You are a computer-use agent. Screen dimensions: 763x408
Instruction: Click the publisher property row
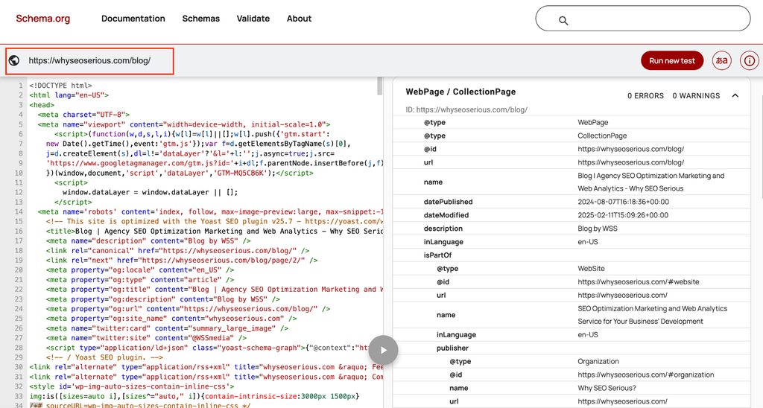[x=572, y=348]
